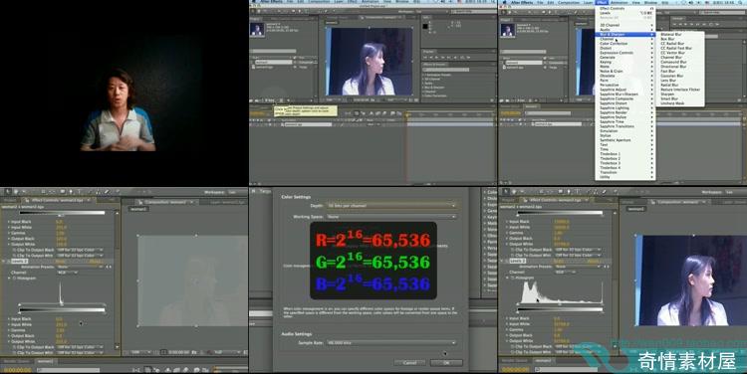Open the Depth dropdown in Color Settings

tap(390, 206)
